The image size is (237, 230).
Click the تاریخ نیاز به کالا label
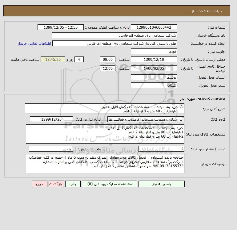[x=88, y=119]
